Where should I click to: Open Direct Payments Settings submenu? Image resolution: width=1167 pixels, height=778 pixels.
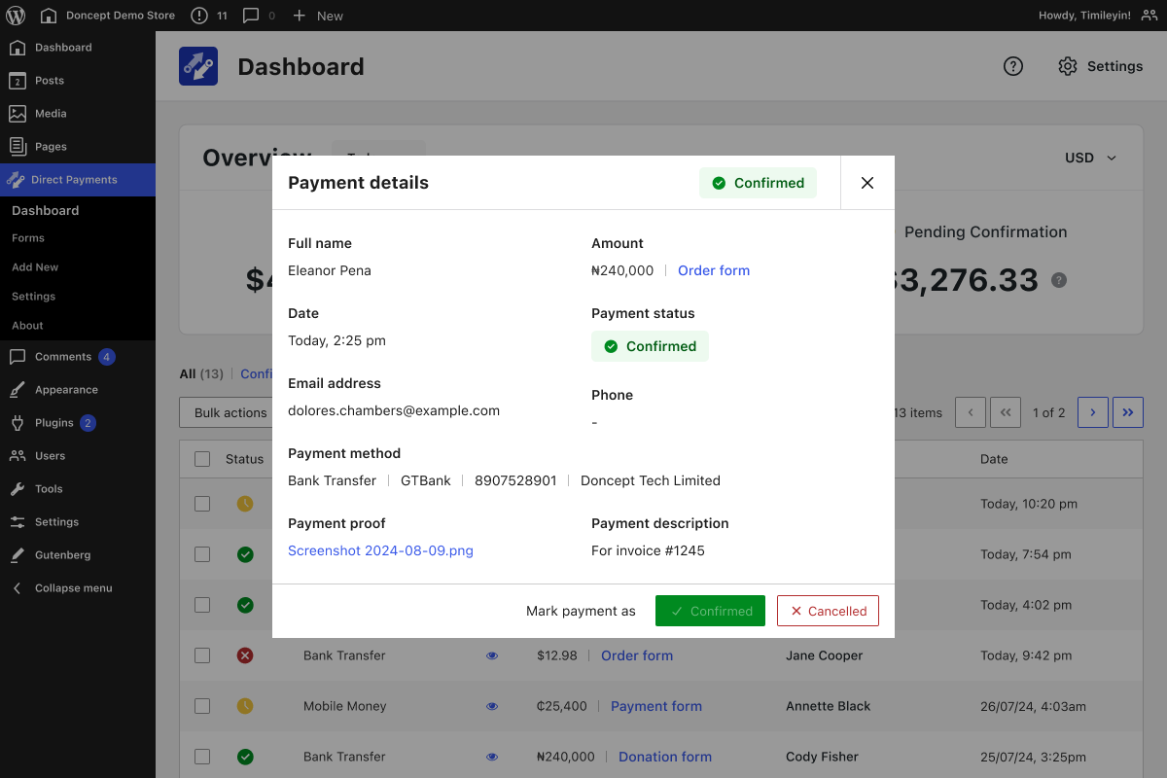pos(34,297)
